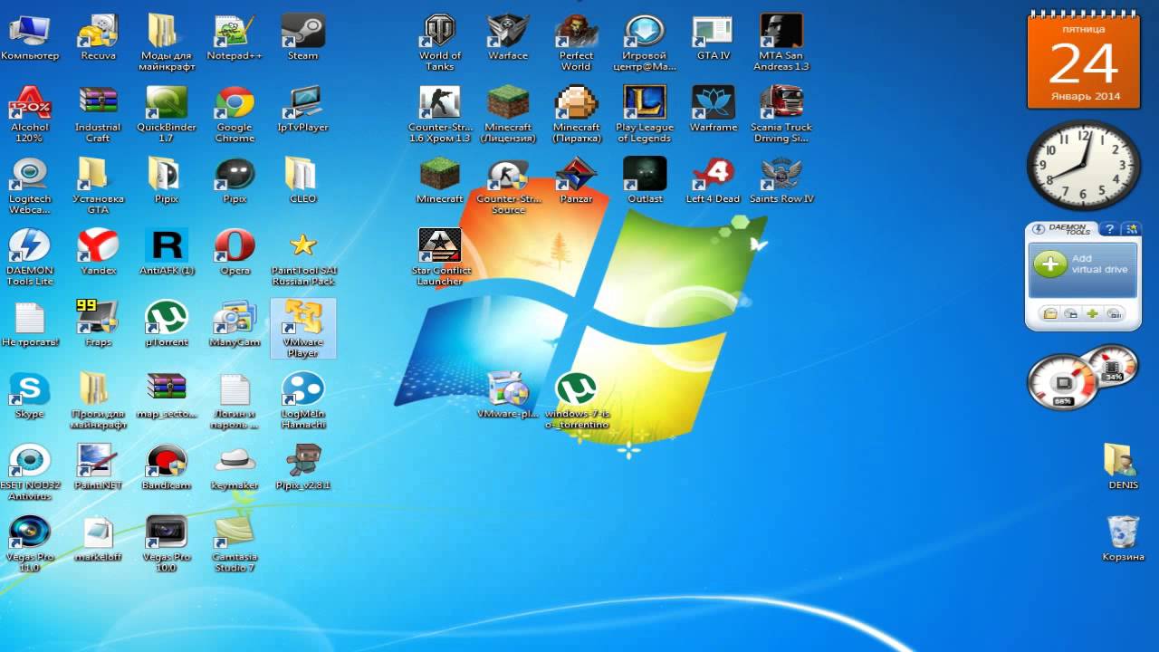Launch Star Conflict Launcher
The width and height of the screenshot is (1159, 652).
(x=440, y=258)
